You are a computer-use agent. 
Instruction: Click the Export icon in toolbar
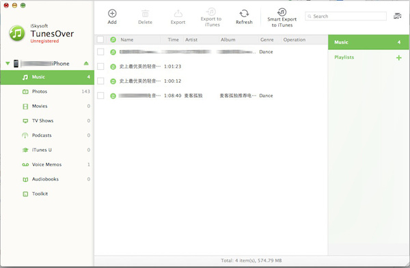[x=178, y=14]
